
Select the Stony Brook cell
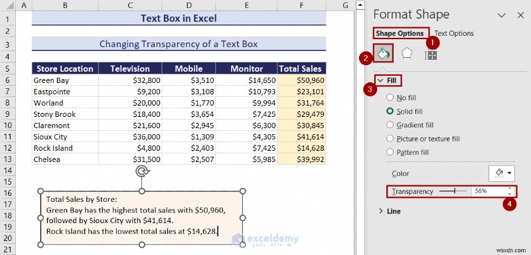click(x=65, y=114)
